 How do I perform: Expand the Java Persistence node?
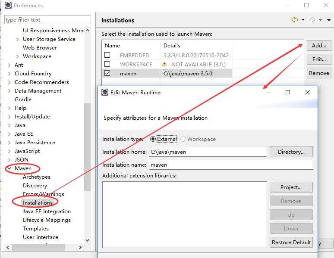(9, 143)
